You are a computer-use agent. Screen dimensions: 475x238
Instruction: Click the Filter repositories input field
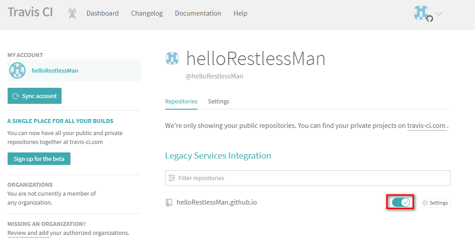point(308,178)
